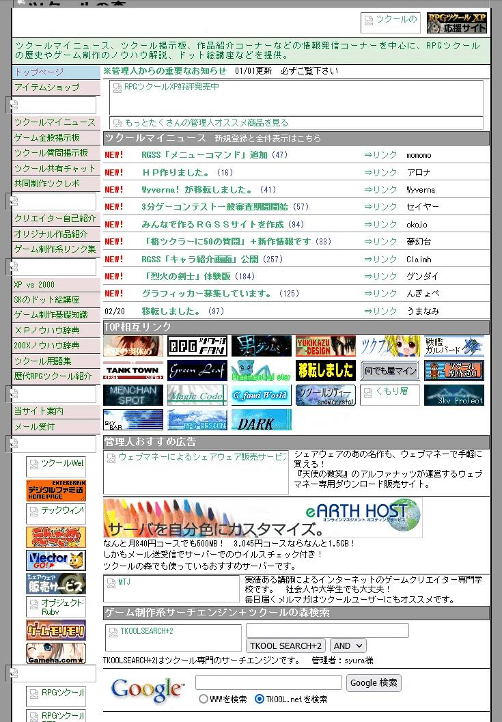Image resolution: width=502 pixels, height=722 pixels.
Task: Open the Fragment of star banner
Action: pyautogui.click(x=262, y=371)
